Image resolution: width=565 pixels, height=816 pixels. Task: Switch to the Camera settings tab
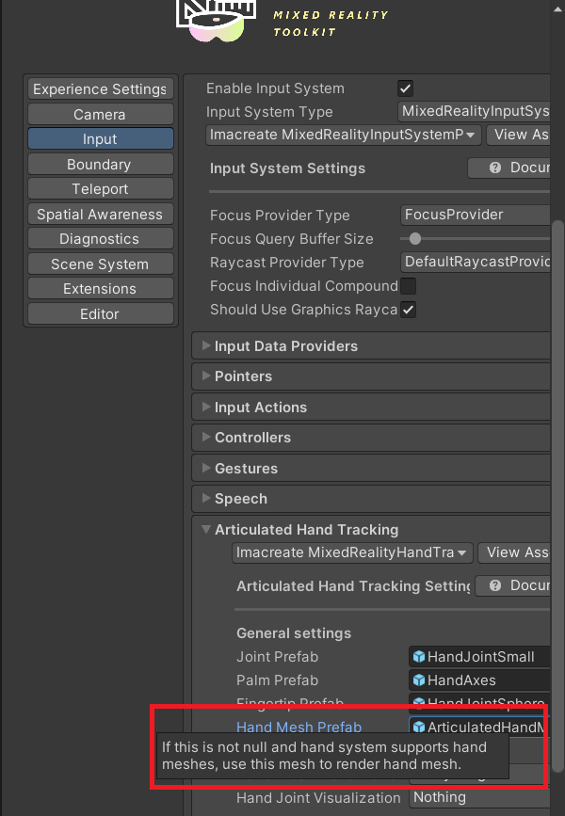(x=101, y=114)
